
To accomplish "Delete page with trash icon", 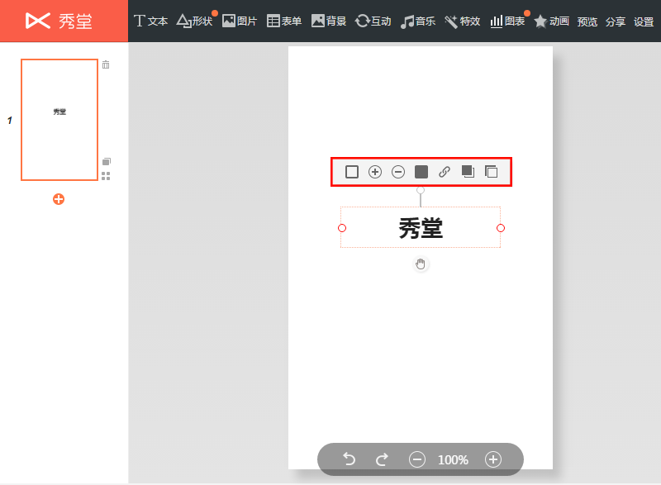I will point(106,64).
